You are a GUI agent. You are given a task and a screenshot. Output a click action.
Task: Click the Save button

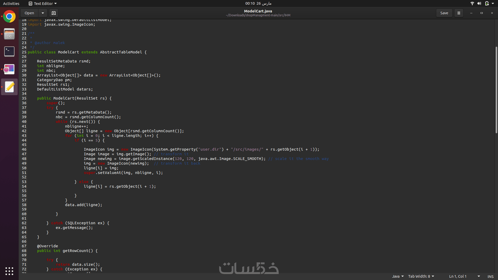coord(444,13)
